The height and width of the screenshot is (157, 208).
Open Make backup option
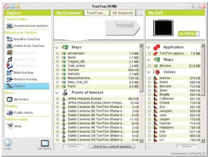point(24,72)
